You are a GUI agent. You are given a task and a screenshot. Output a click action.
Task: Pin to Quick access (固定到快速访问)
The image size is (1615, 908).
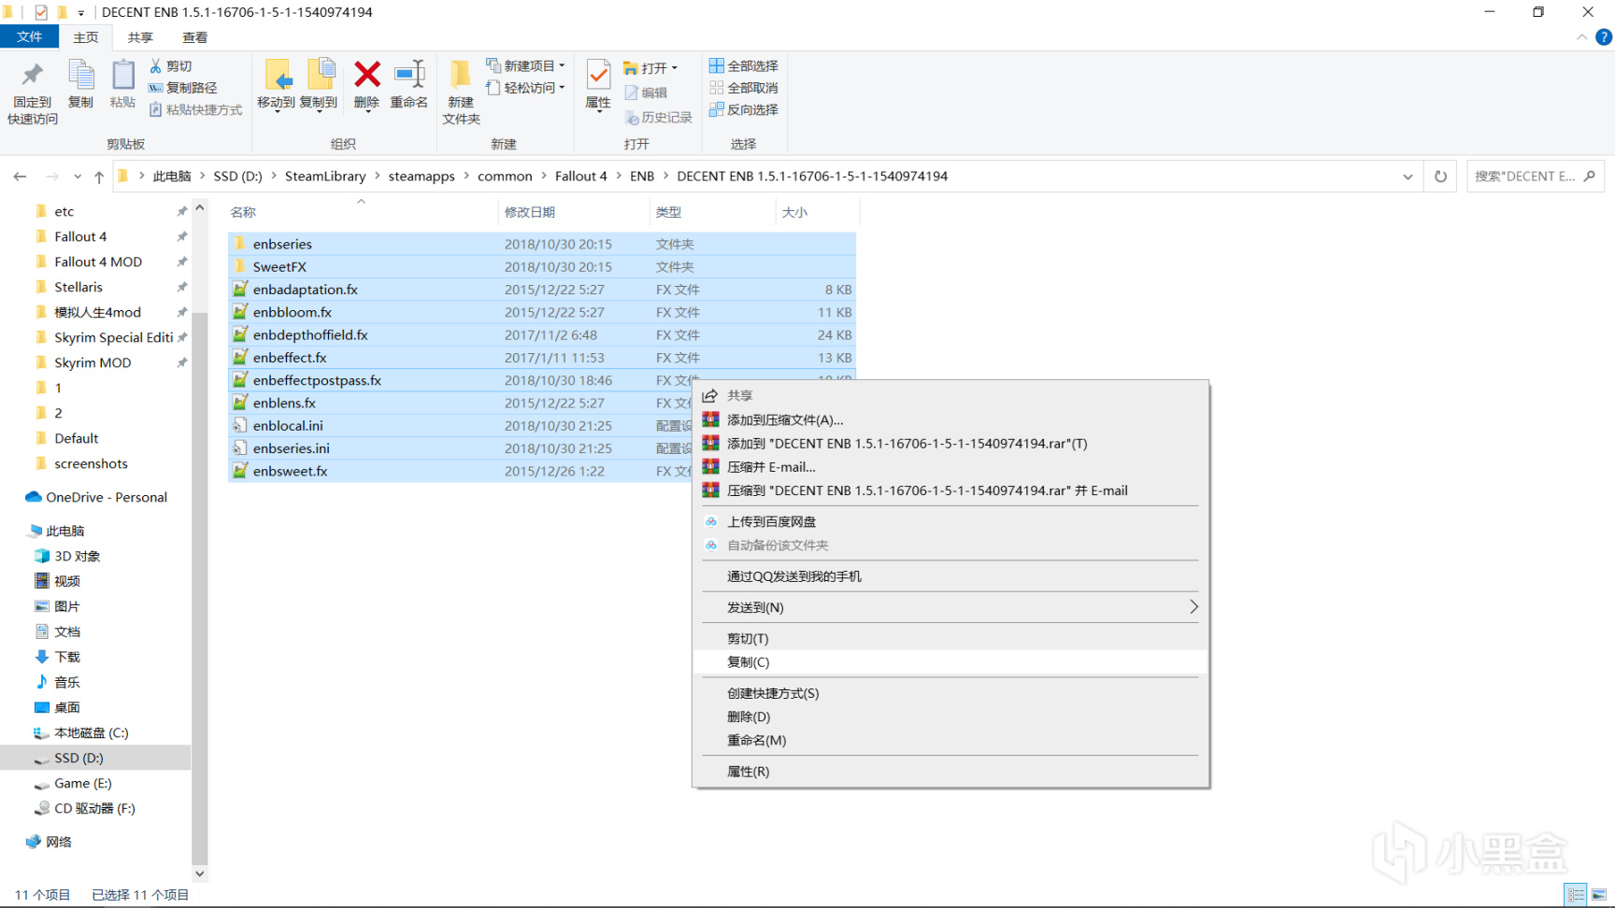click(33, 92)
